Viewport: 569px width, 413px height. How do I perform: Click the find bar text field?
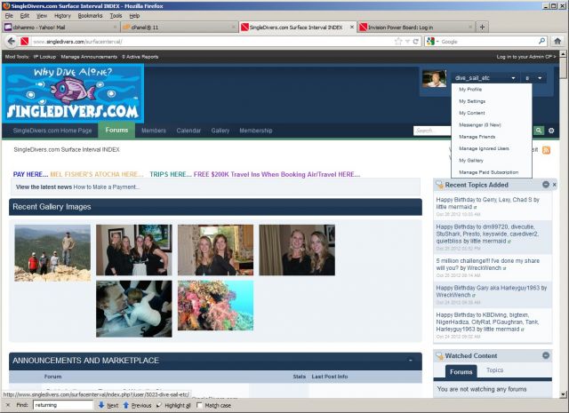pos(63,405)
